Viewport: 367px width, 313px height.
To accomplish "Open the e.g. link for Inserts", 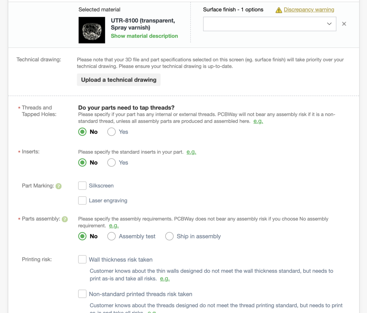I will (x=191, y=152).
